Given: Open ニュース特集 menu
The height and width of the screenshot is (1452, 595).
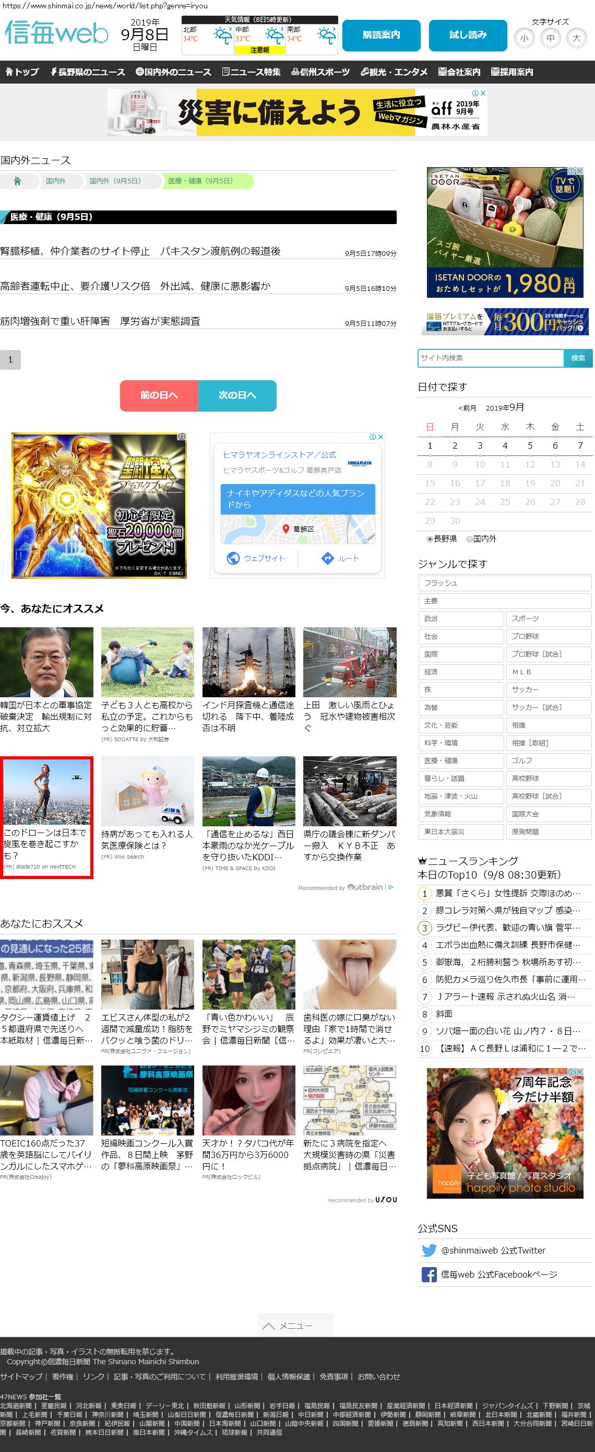Looking at the screenshot, I should coord(251,72).
